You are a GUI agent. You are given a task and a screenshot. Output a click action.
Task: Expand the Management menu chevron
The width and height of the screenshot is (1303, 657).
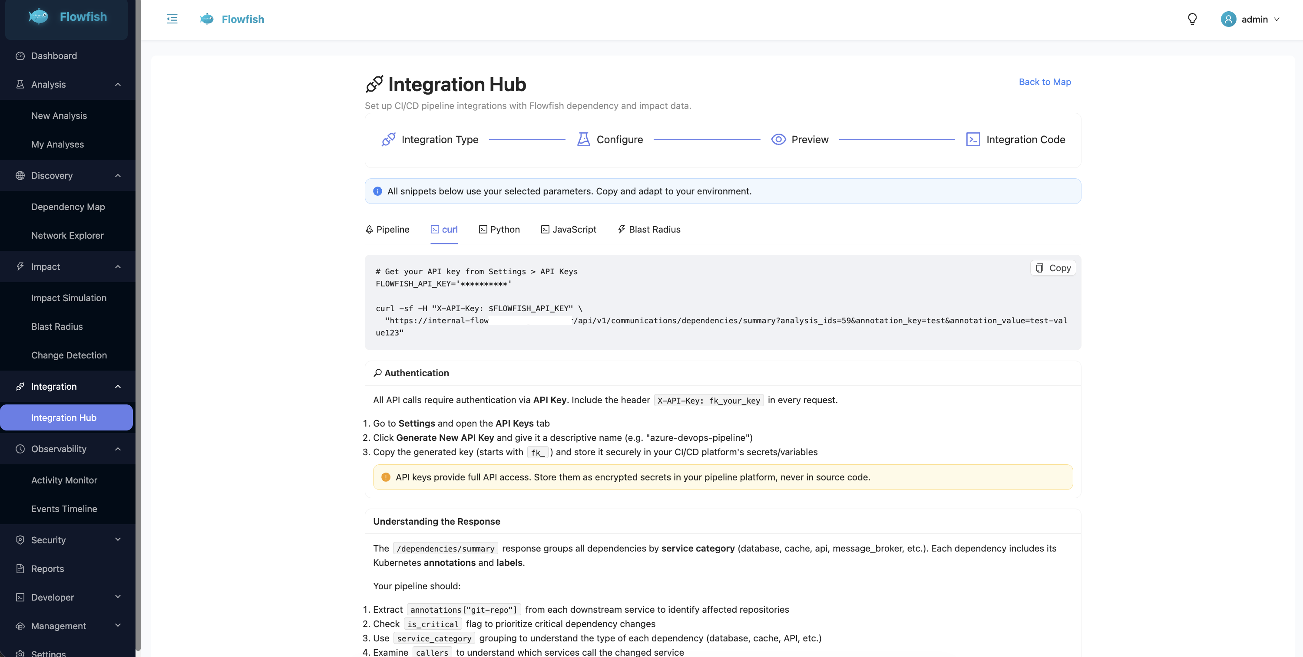(x=118, y=626)
